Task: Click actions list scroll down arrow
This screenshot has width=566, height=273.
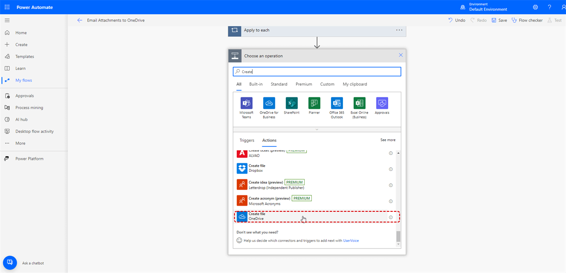Action: point(398,244)
